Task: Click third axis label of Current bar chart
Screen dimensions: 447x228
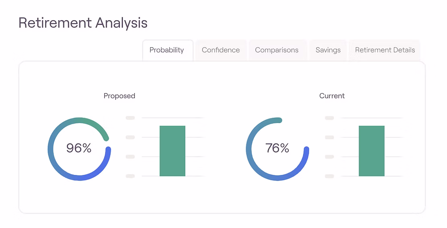Action: (x=329, y=157)
